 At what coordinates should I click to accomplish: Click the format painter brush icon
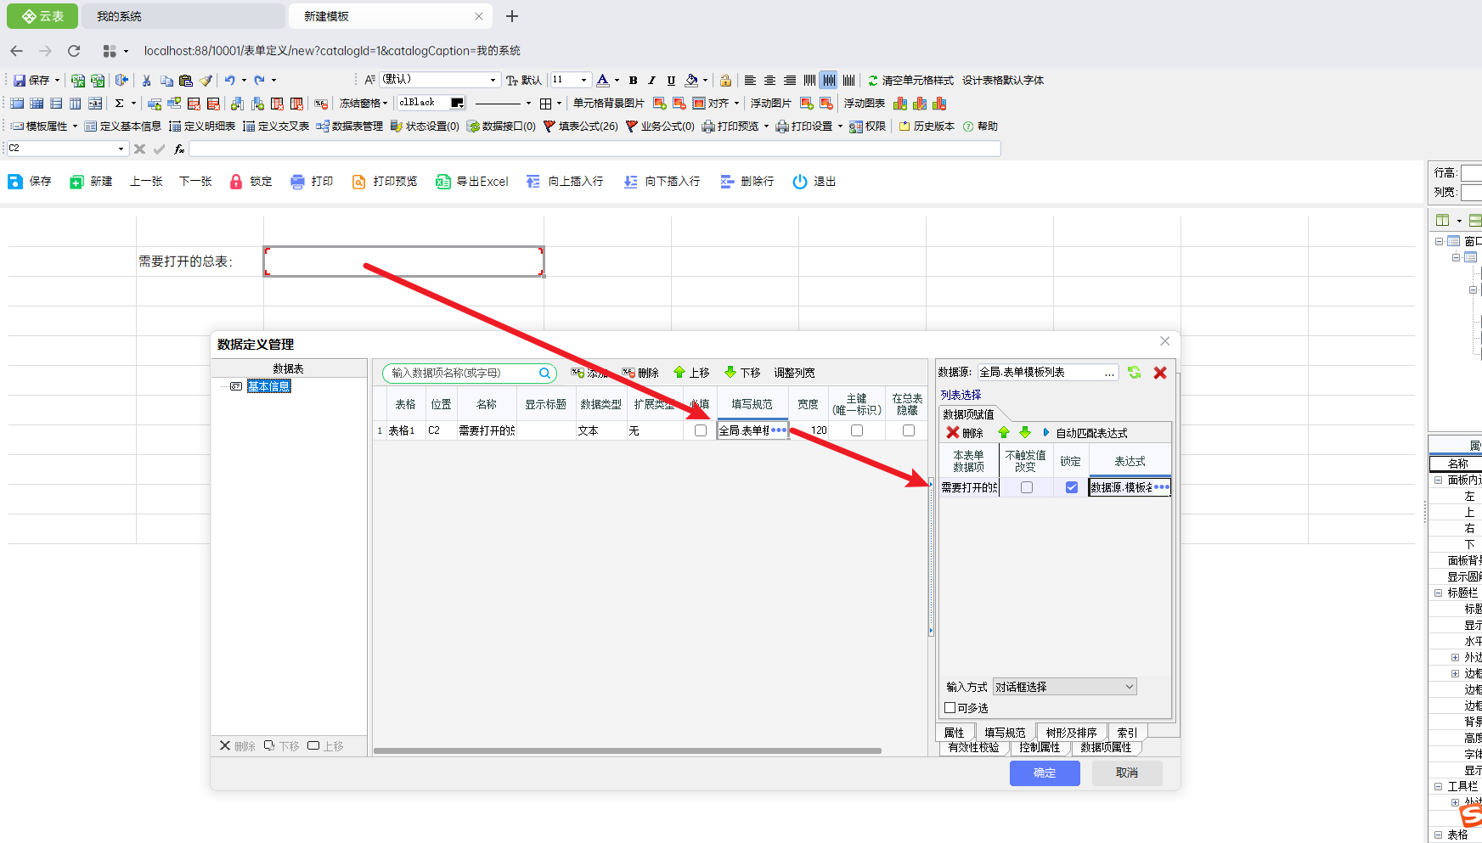(206, 81)
